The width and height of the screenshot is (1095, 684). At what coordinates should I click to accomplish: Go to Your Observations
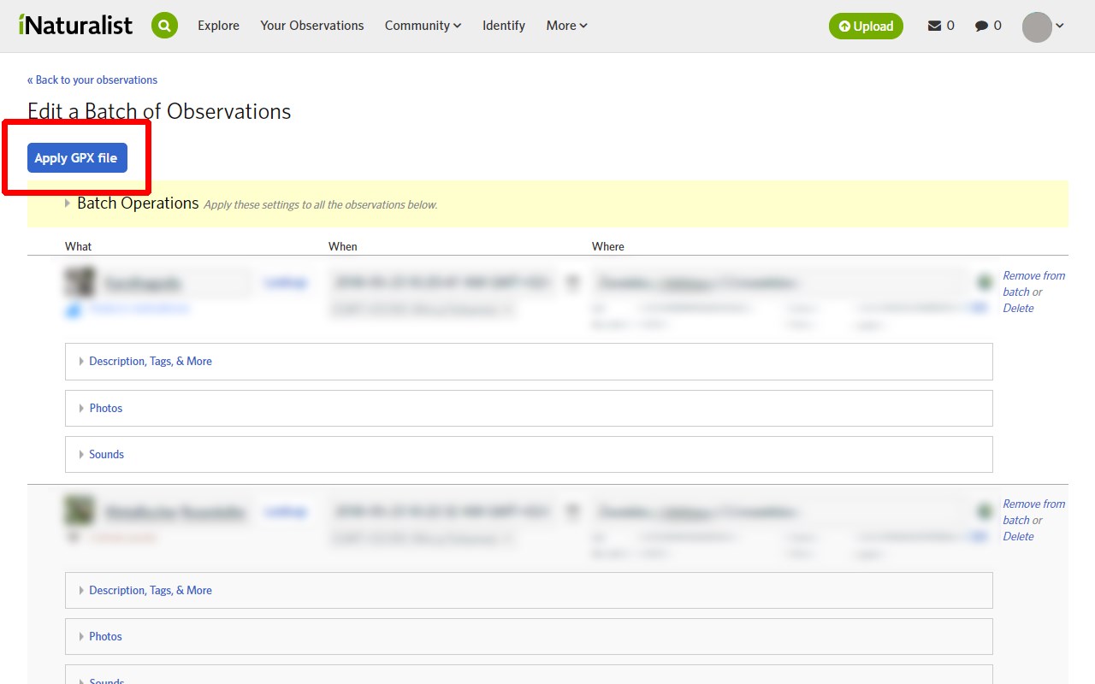point(312,26)
